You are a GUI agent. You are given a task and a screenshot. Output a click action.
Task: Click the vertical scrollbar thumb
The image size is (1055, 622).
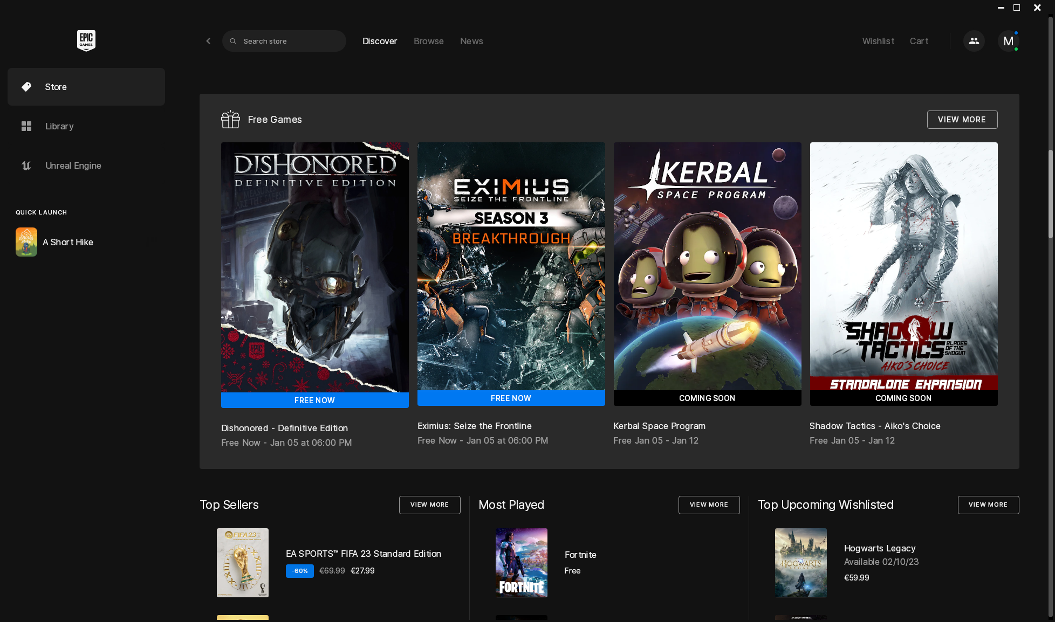pyautogui.click(x=1051, y=194)
